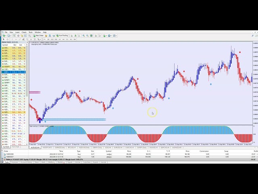Open the Charts menu
The width and height of the screenshot is (258, 194).
point(24,32)
